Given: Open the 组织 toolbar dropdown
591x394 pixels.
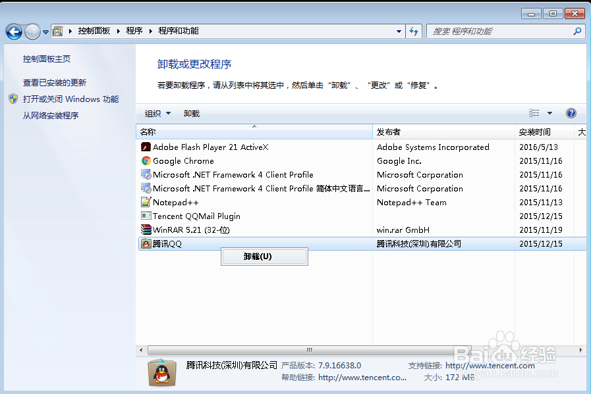Looking at the screenshot, I should [x=157, y=113].
